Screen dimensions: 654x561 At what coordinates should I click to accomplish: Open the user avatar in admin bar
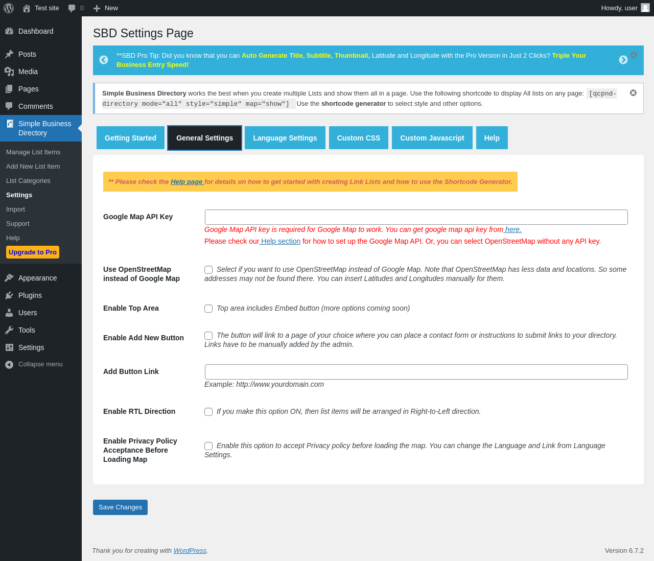[x=645, y=8]
